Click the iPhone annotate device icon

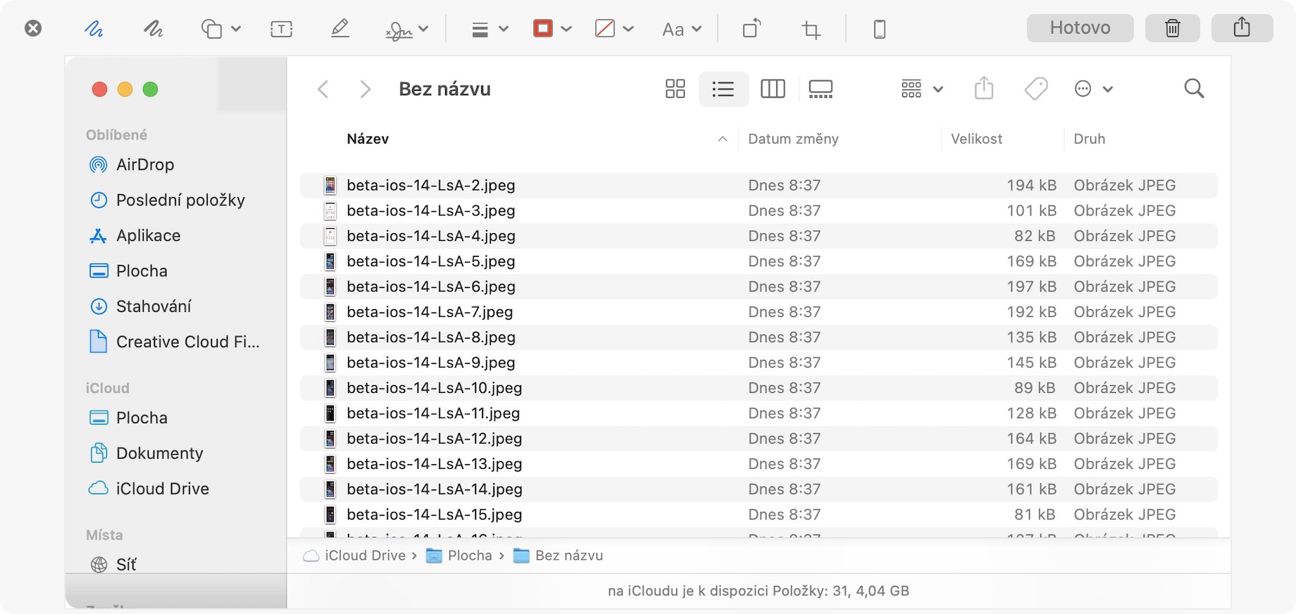(880, 30)
